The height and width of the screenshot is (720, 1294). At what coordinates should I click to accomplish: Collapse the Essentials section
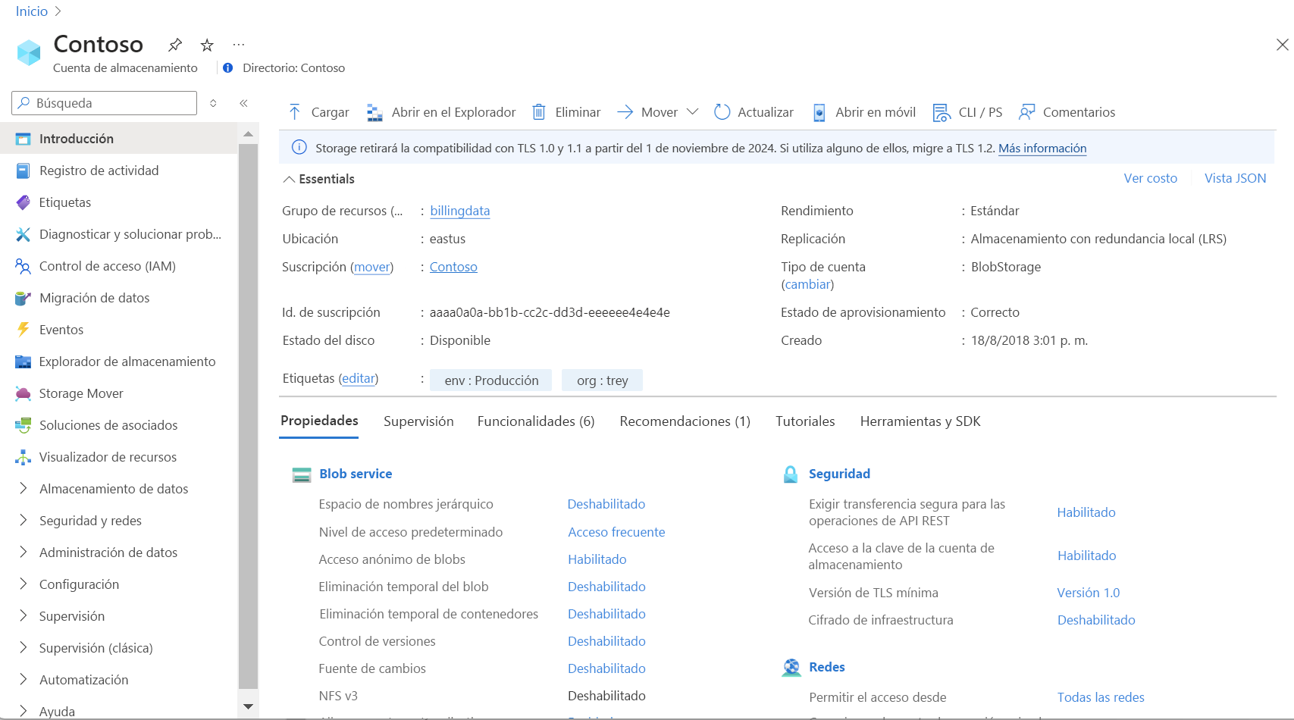pyautogui.click(x=289, y=179)
